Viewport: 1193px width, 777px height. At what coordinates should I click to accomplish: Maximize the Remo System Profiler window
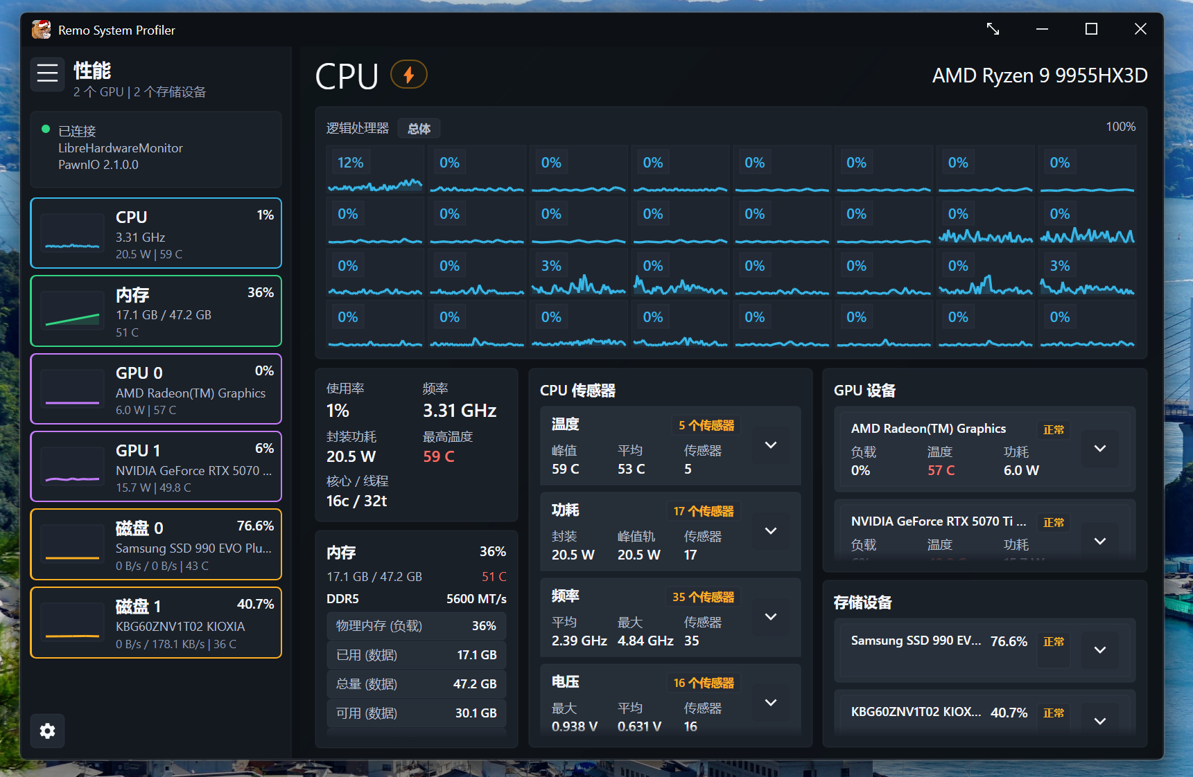[1091, 29]
